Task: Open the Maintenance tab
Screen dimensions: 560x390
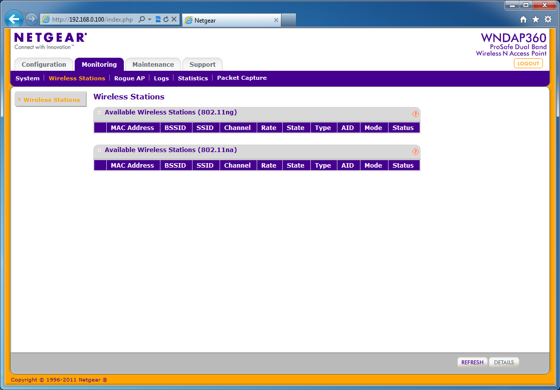Action: click(153, 65)
